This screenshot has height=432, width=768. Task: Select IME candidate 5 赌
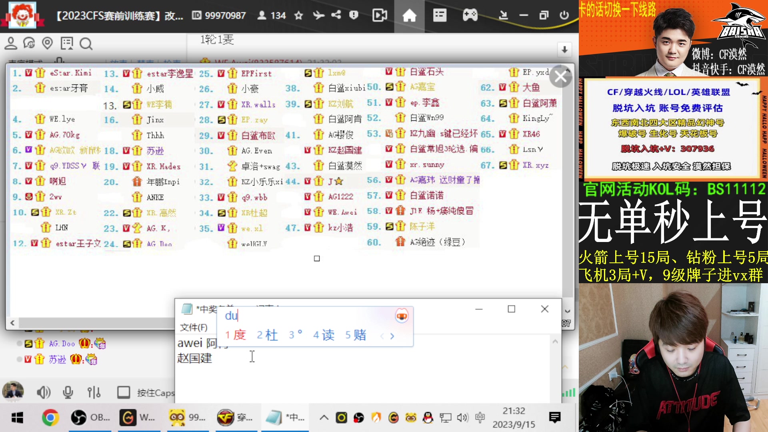[356, 335]
